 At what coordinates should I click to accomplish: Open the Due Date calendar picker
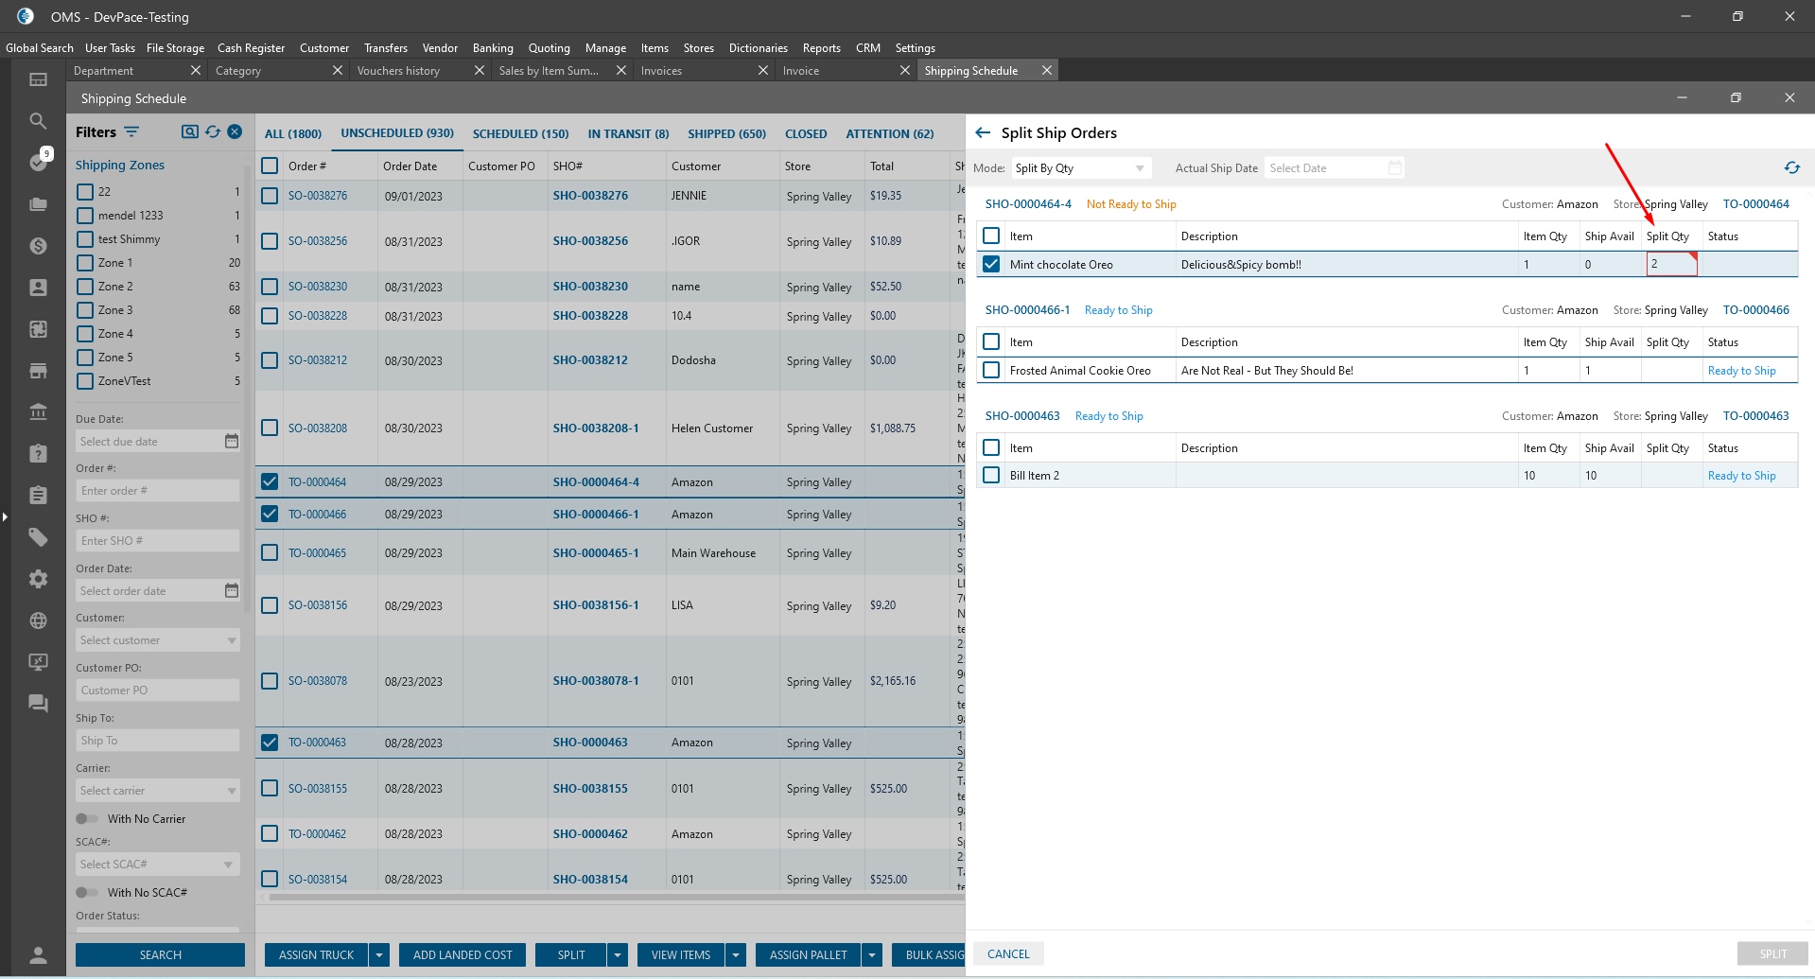pos(232,442)
